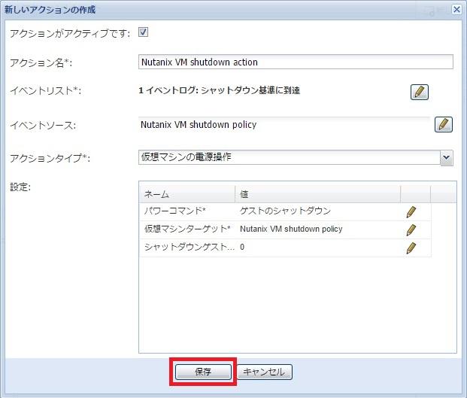Click the イベントリスト text シャットダウン基準に到達

(250, 90)
